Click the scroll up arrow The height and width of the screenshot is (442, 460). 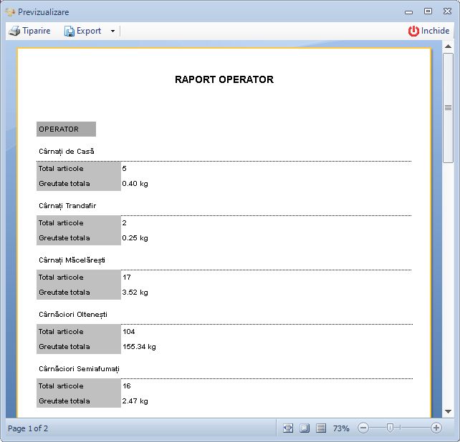448,46
